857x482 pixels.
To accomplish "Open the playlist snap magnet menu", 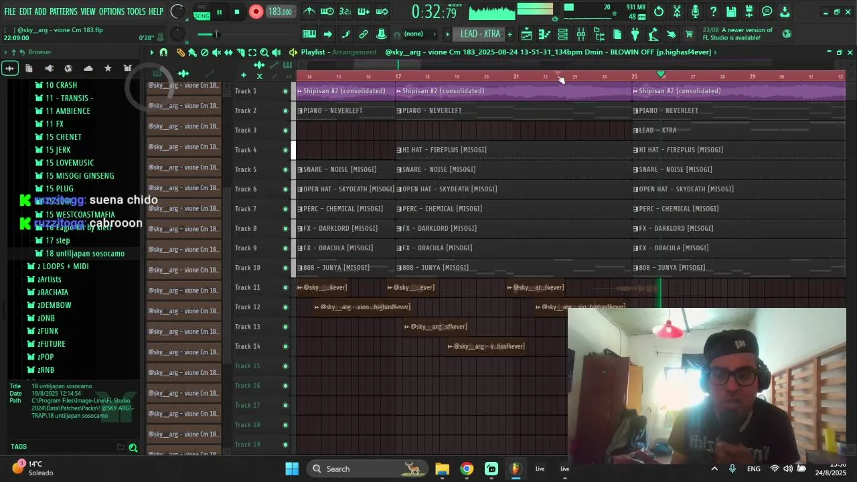I will [x=163, y=52].
